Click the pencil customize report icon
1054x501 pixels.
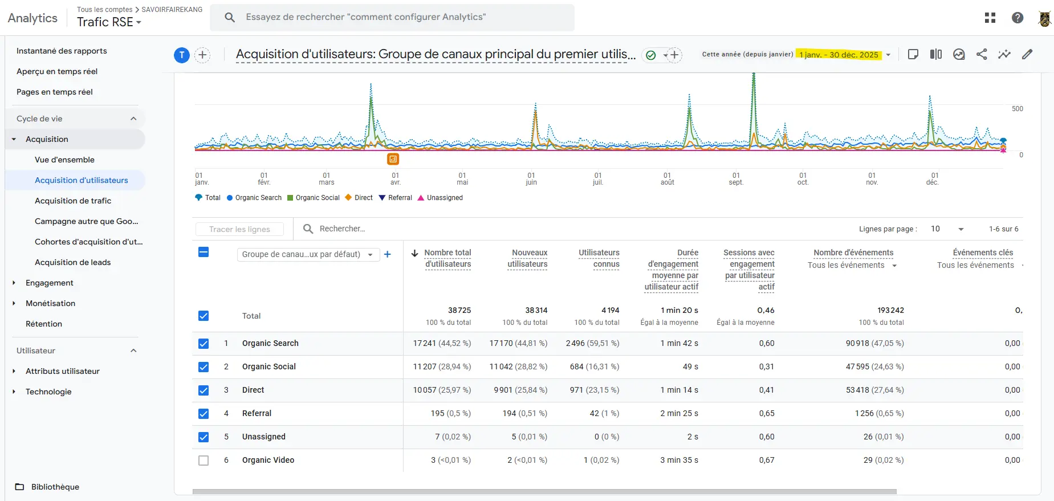(1027, 54)
